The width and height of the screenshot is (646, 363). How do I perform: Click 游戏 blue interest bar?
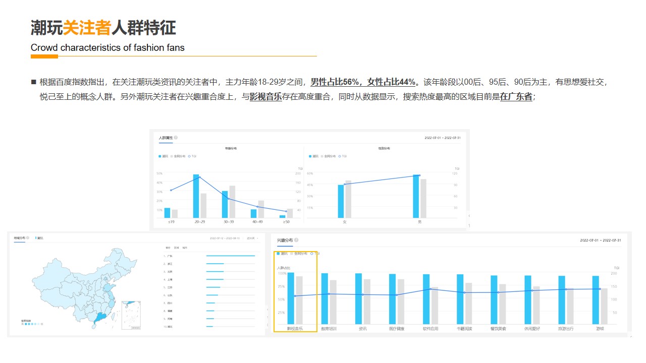coord(596,300)
